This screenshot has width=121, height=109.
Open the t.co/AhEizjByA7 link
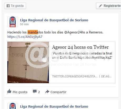[25, 37]
